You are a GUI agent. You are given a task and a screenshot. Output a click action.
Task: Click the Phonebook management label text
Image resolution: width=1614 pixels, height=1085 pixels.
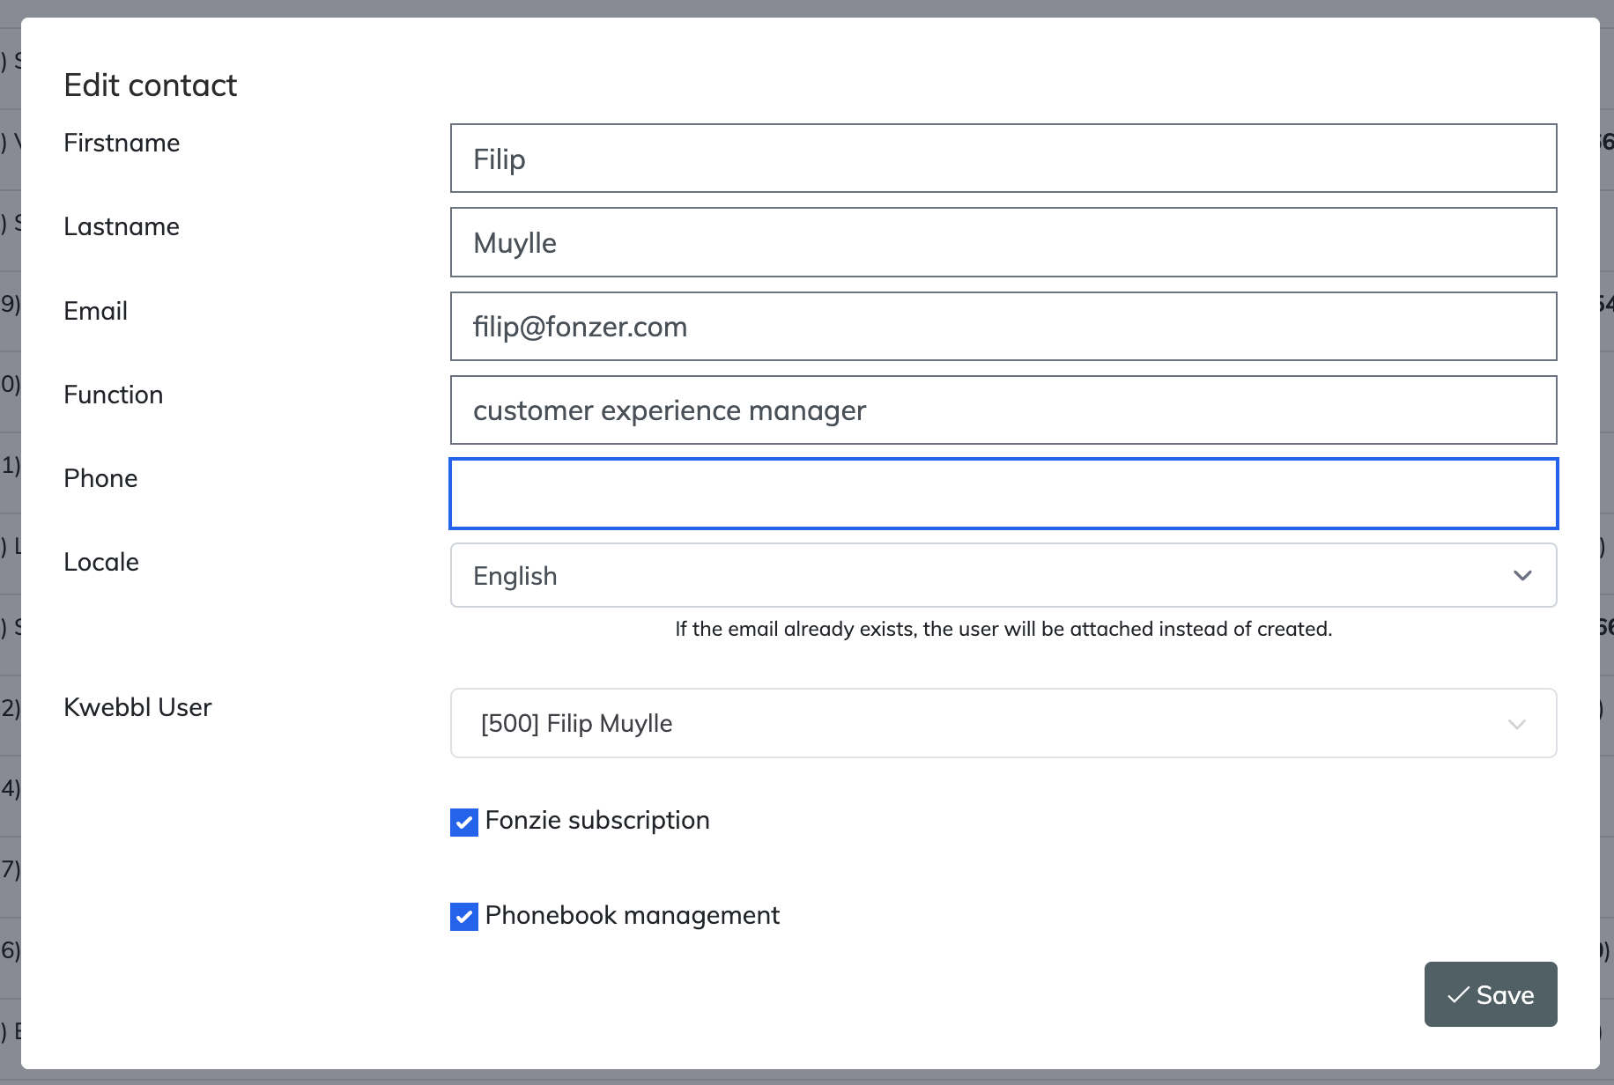(632, 916)
